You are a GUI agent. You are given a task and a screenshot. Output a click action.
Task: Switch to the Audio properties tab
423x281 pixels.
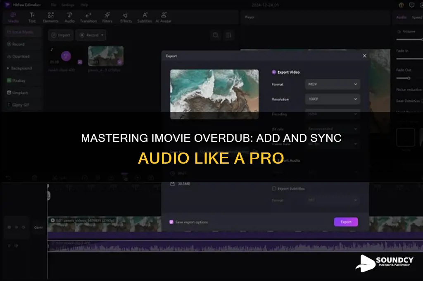tap(401, 17)
